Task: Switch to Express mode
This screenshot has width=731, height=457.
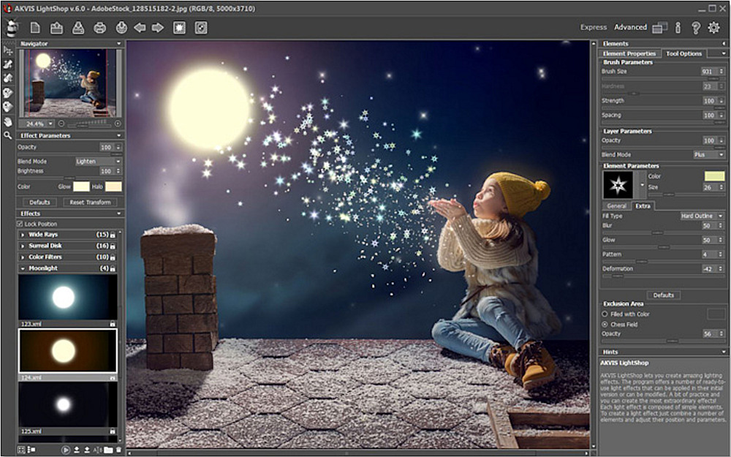Action: point(594,28)
